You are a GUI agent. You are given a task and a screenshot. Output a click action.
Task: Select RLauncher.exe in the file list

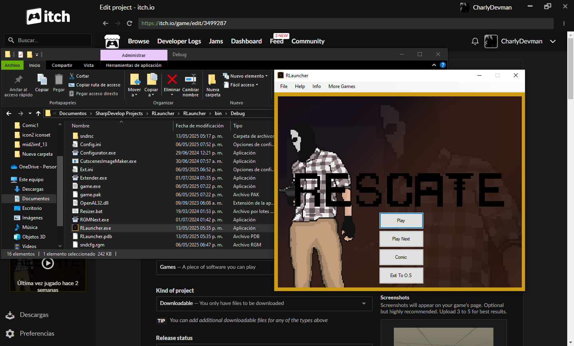click(x=95, y=228)
